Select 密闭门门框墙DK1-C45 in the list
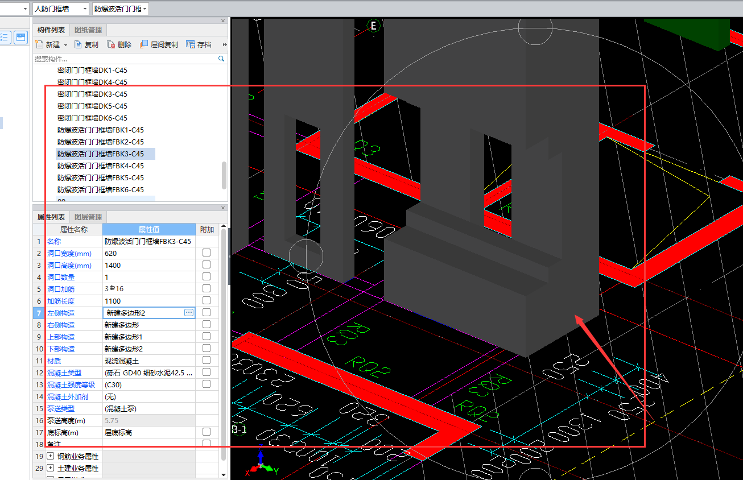 92,71
